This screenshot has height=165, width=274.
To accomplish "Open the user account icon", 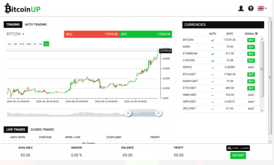I will pyautogui.click(x=241, y=8).
